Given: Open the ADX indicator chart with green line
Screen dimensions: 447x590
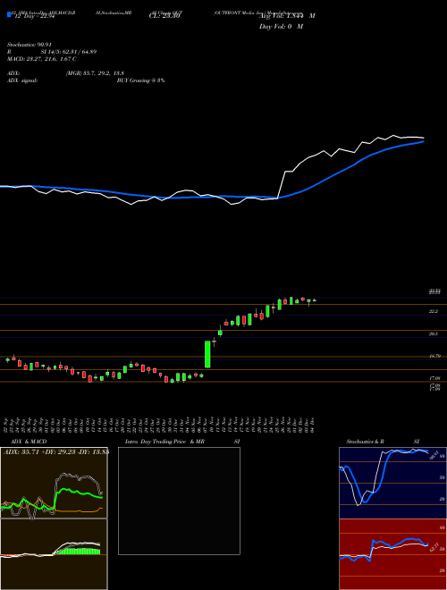Looking at the screenshot, I should pyautogui.click(x=54, y=483).
